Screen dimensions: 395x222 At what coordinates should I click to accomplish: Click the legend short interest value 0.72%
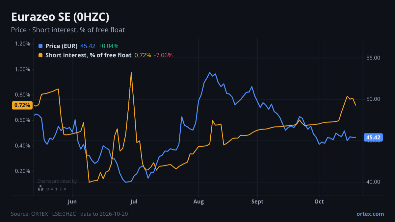[x=143, y=55]
